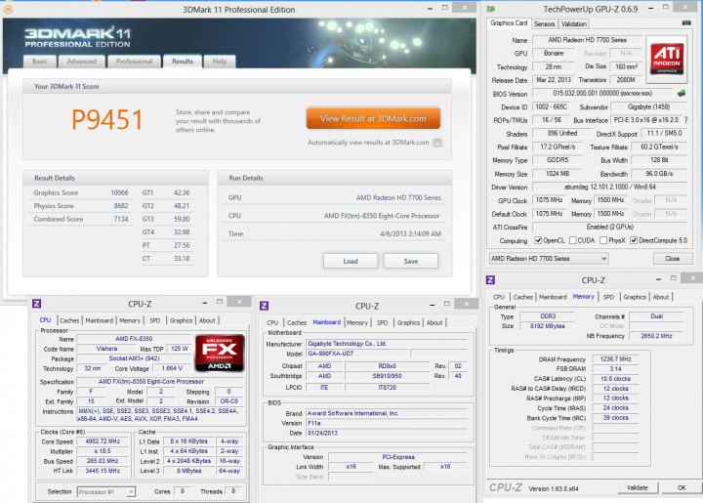
Task: Click the CPU-Z CPU window title icon
Action: (37, 304)
